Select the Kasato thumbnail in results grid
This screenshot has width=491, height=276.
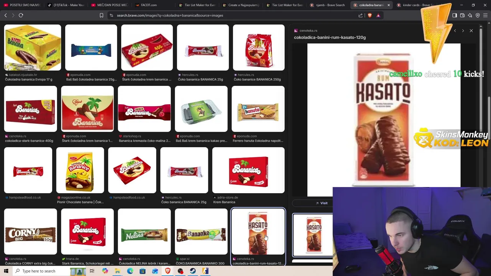coord(258,232)
